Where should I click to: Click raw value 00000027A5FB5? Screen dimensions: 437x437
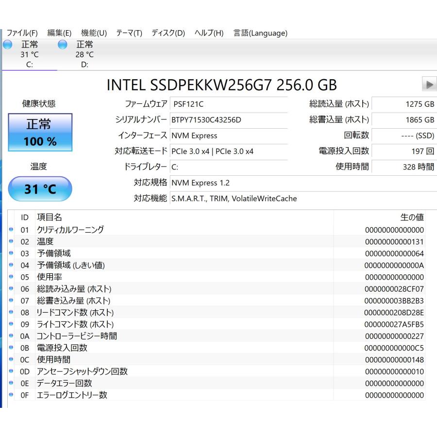(394, 324)
